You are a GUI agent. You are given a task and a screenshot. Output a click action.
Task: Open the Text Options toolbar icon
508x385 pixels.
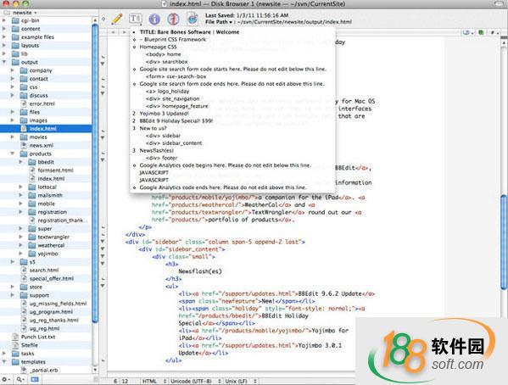pos(135,19)
